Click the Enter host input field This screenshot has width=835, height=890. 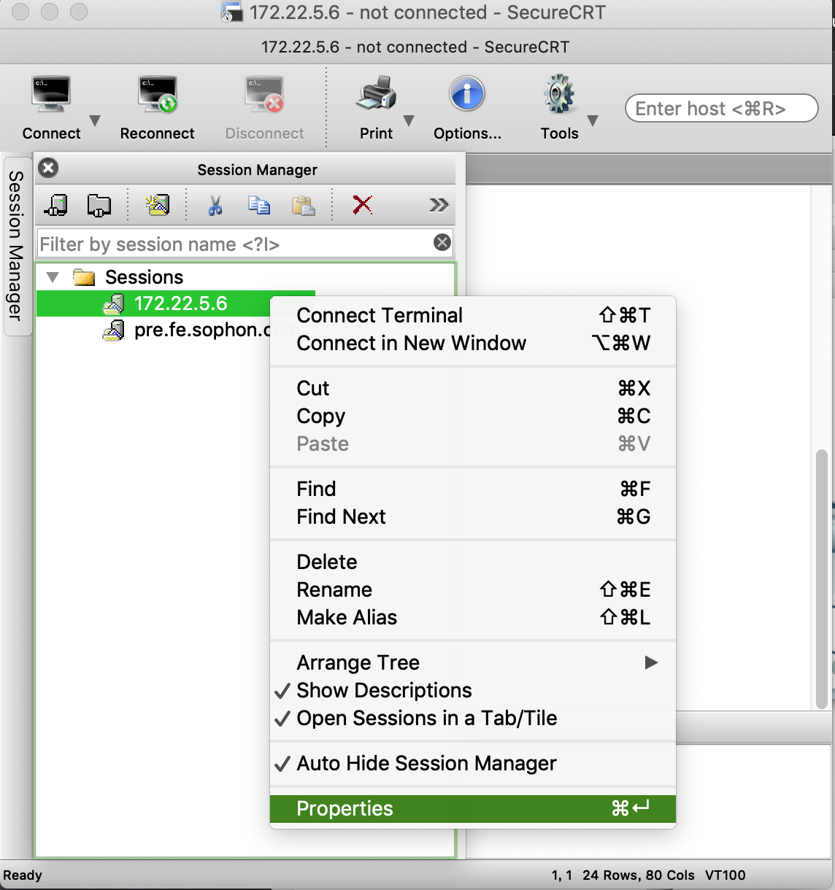pyautogui.click(x=720, y=108)
